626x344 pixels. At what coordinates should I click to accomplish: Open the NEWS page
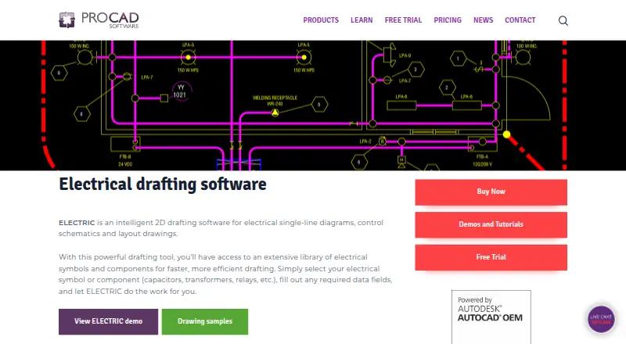pos(483,20)
